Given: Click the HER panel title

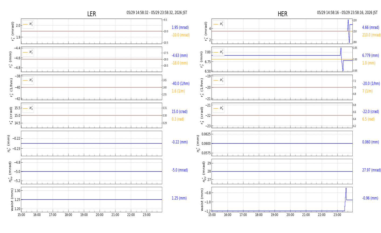Looking at the screenshot, I should 283,14.
